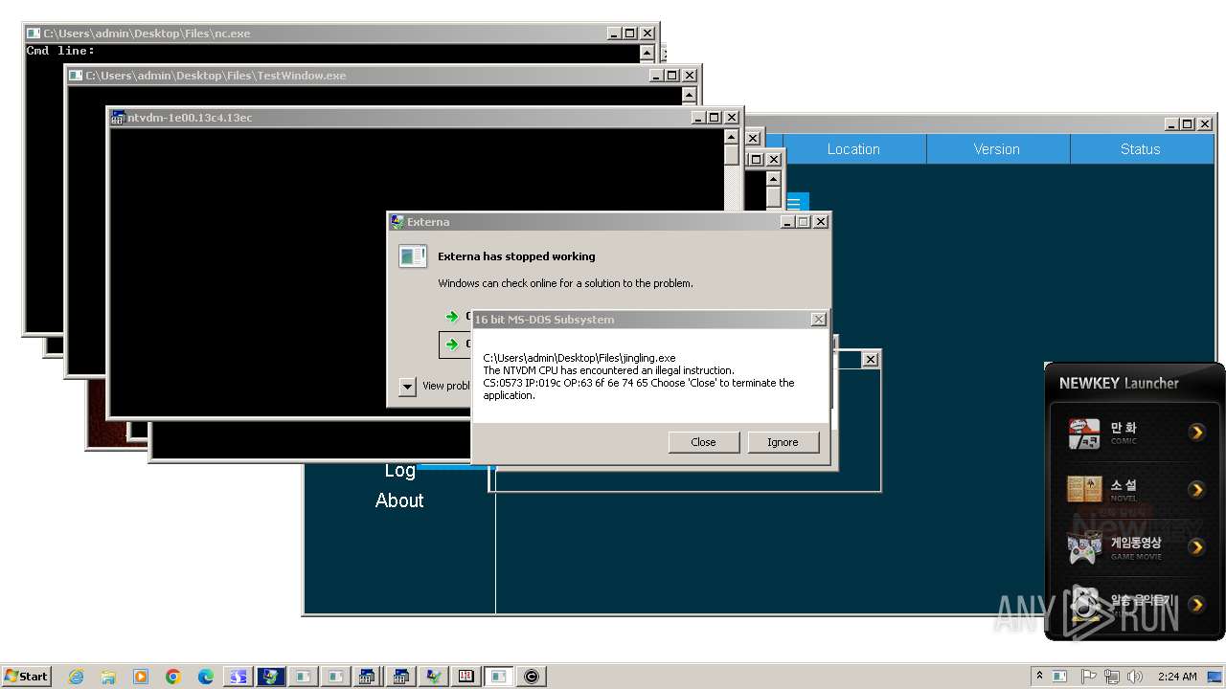Open the Log menu item in the blue window
Viewport: 1226px width, 689px height.
click(x=399, y=470)
